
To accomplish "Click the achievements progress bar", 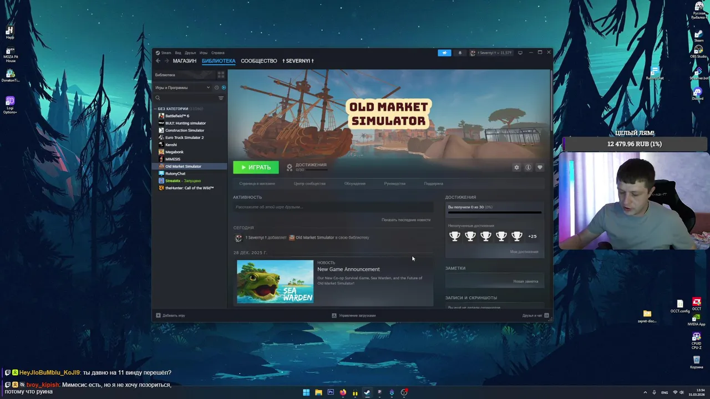I will (x=495, y=212).
